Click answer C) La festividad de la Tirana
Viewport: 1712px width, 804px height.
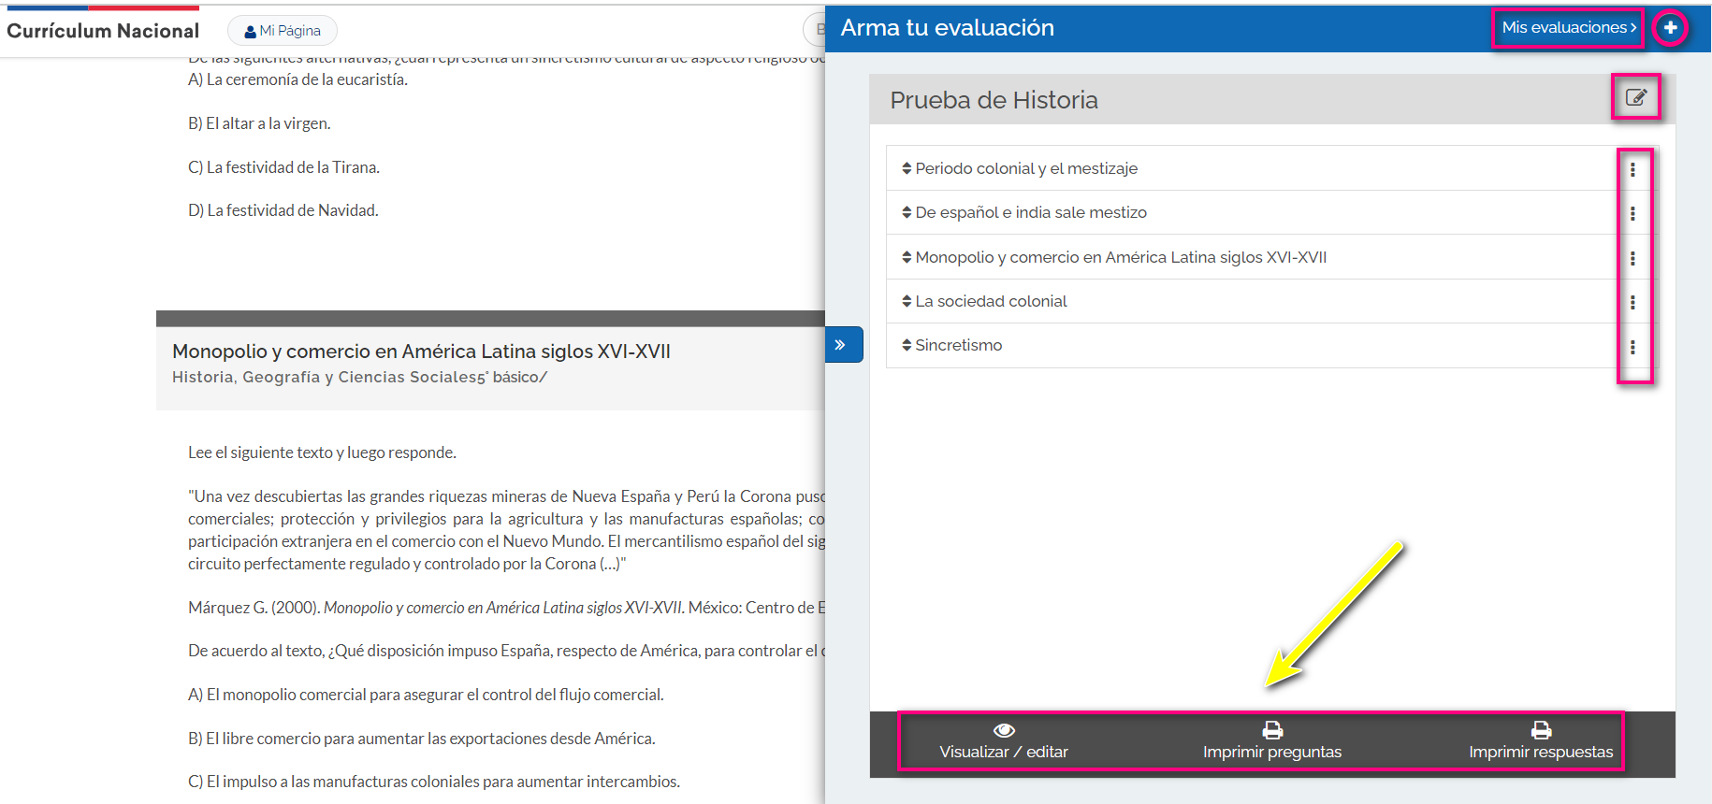click(283, 167)
